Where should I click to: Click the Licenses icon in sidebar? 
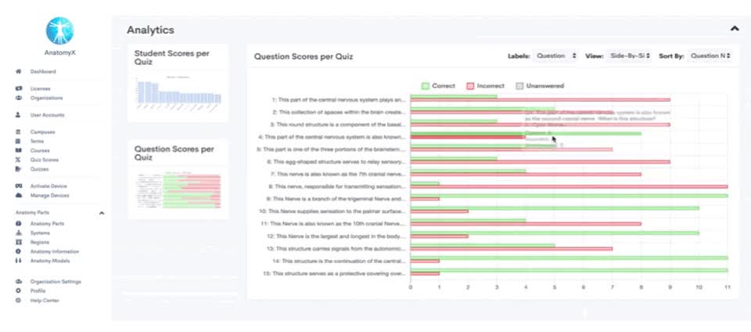[18, 89]
